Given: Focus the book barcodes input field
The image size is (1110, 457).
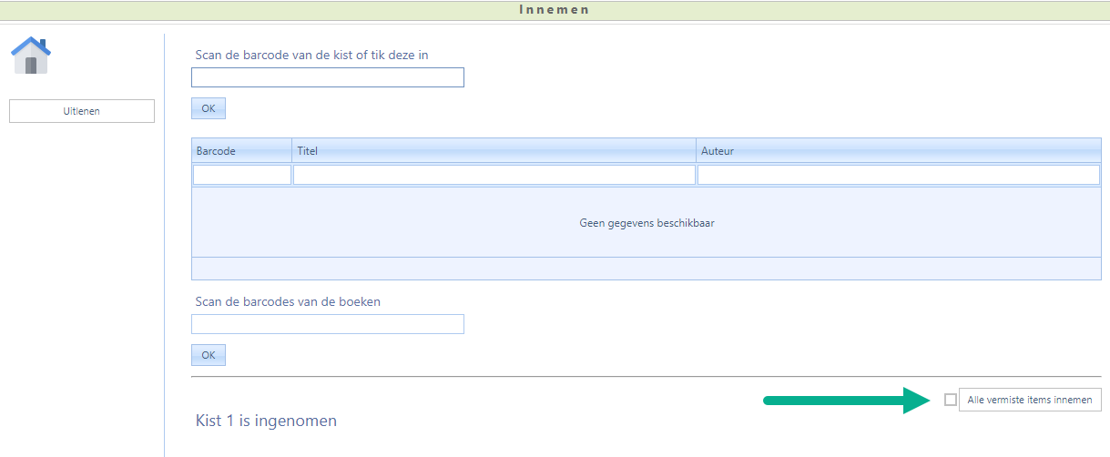Looking at the screenshot, I should tap(328, 324).
